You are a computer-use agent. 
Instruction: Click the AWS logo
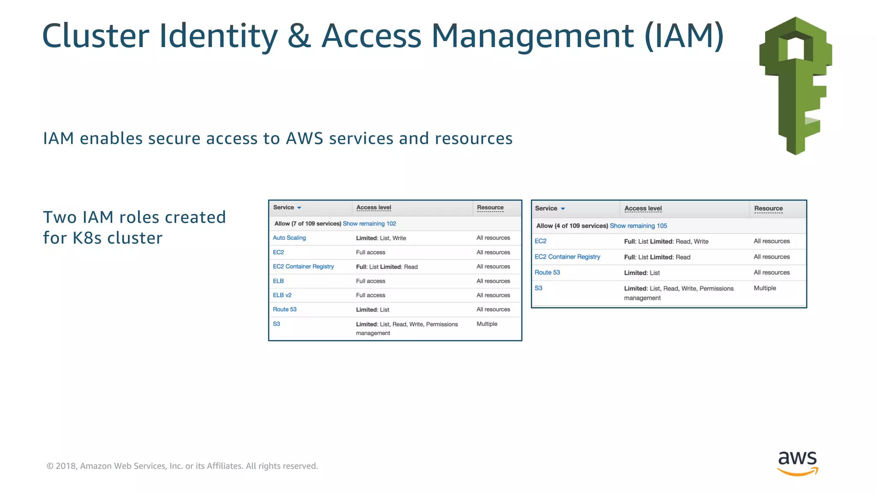[x=797, y=463]
